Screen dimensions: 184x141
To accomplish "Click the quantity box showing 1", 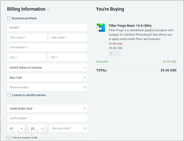I will point(114,53).
